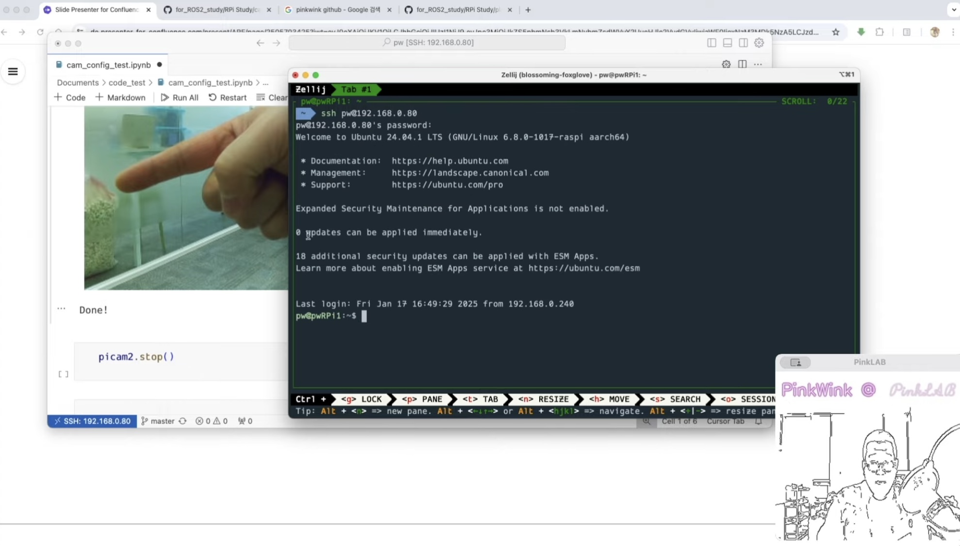Restart the notebook kernel
960x546 pixels.
[228, 98]
